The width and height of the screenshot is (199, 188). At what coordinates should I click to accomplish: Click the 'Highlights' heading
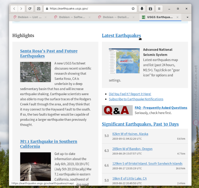pyautogui.click(x=23, y=36)
